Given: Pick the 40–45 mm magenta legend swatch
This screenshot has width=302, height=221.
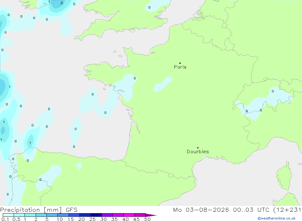Looking at the screenshot, I should 129,215.
